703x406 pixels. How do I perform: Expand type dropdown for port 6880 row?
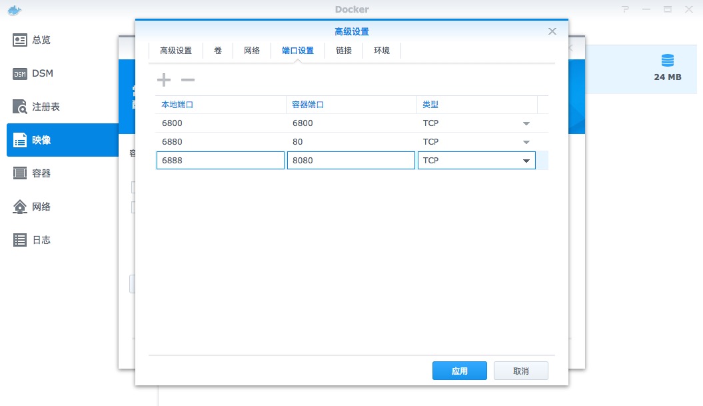pyautogui.click(x=526, y=142)
